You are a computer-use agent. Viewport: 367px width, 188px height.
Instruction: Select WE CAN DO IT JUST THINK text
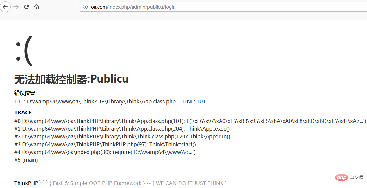pyautogui.click(x=190, y=183)
